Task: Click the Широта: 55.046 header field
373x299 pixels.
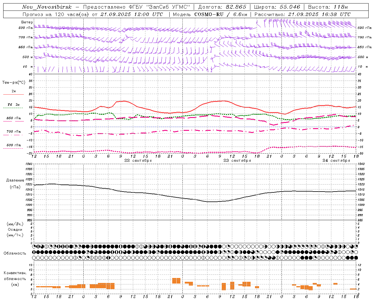Action: click(x=277, y=7)
